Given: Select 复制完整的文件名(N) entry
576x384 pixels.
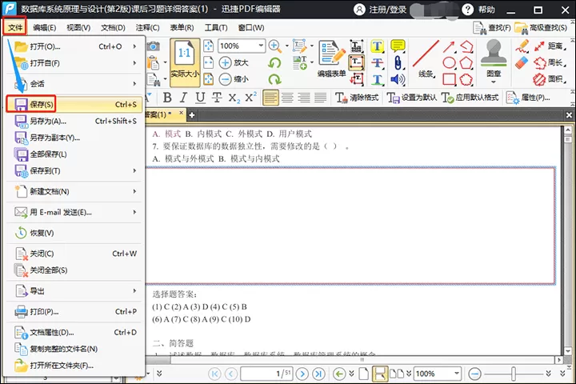Looking at the screenshot, I should click(74, 349).
